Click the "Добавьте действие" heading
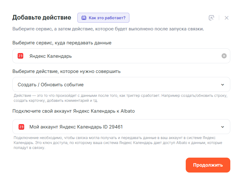 pos(41,17)
